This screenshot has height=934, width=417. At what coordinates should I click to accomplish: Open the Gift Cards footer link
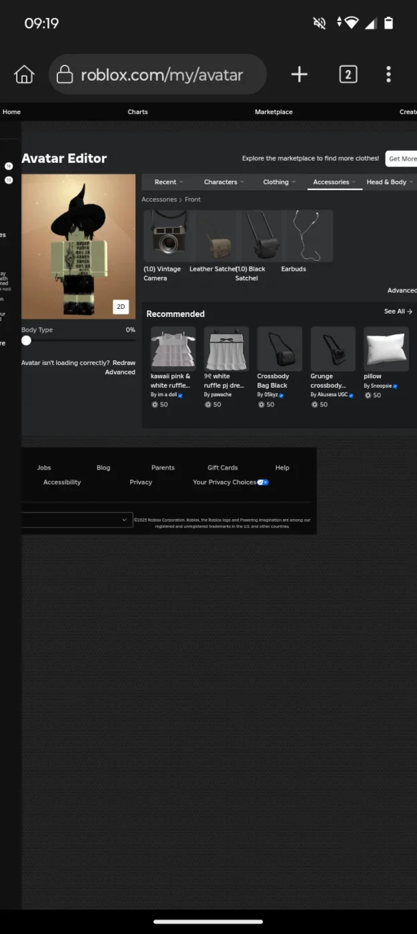[x=223, y=468]
